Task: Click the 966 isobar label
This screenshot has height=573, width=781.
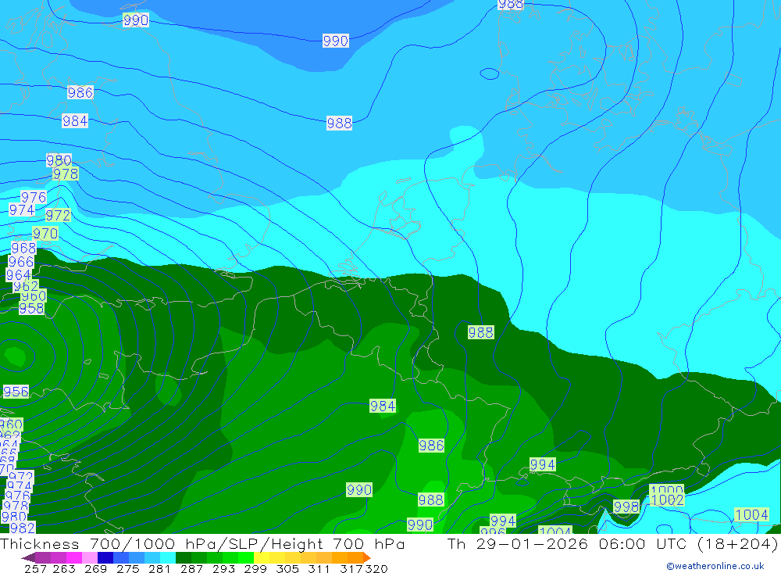Action: click(x=21, y=262)
